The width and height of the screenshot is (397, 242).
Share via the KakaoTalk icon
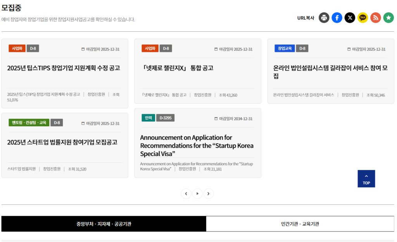(x=362, y=18)
